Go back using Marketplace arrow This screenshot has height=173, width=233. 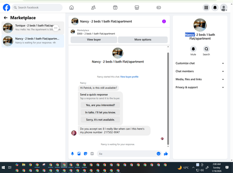pyautogui.click(x=6, y=18)
